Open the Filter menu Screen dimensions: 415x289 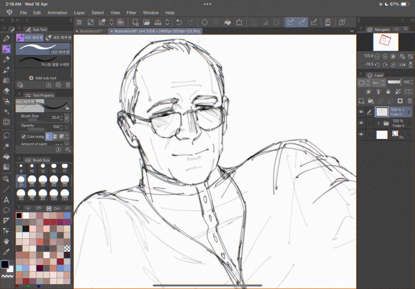point(131,13)
